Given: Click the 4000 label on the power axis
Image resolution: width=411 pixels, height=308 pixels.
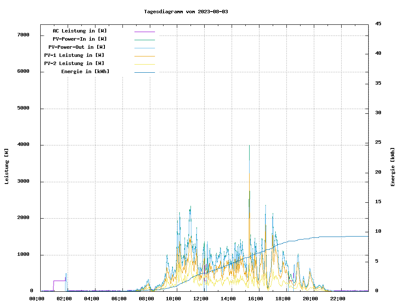Looking at the screenshot, I should (23, 145).
